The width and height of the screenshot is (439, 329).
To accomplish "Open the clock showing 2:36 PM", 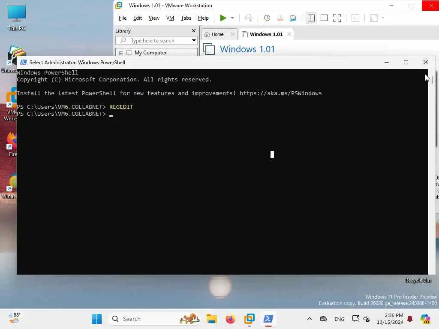I will coord(390,319).
